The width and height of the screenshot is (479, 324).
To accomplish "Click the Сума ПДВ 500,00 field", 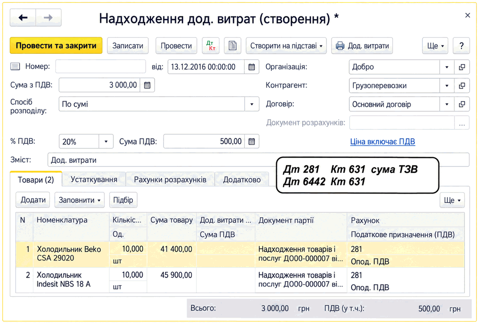I will [204, 142].
